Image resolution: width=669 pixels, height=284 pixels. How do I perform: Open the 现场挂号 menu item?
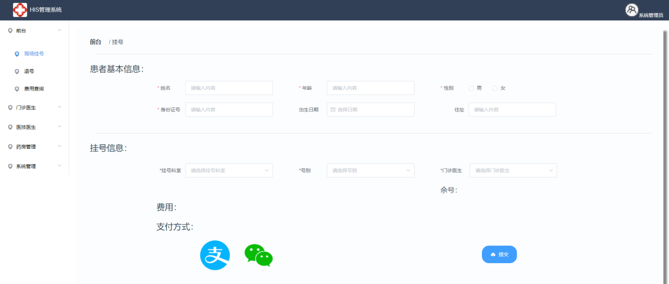tap(34, 54)
